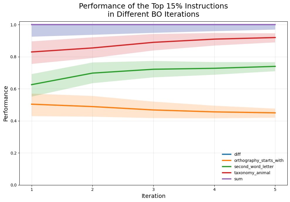Screen dimensions: 290x202
Task: Click the purple sum legend swatch
Action: (x=227, y=179)
